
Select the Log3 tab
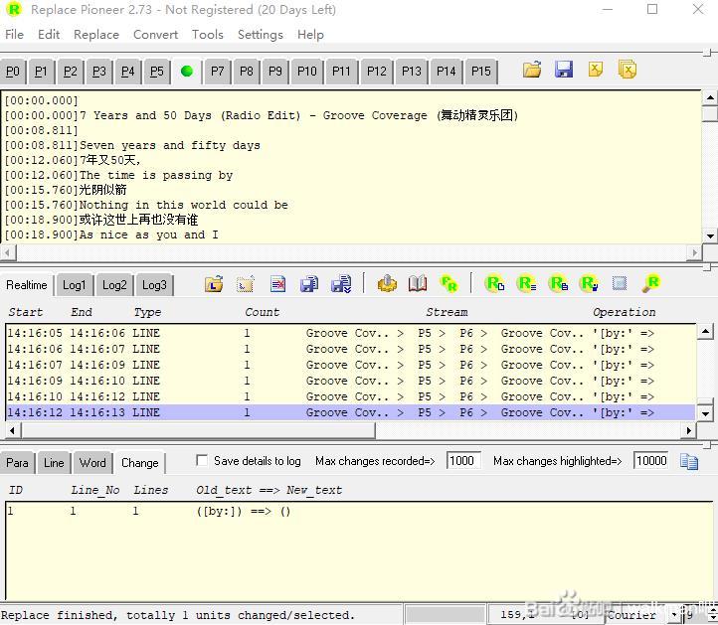pos(154,285)
